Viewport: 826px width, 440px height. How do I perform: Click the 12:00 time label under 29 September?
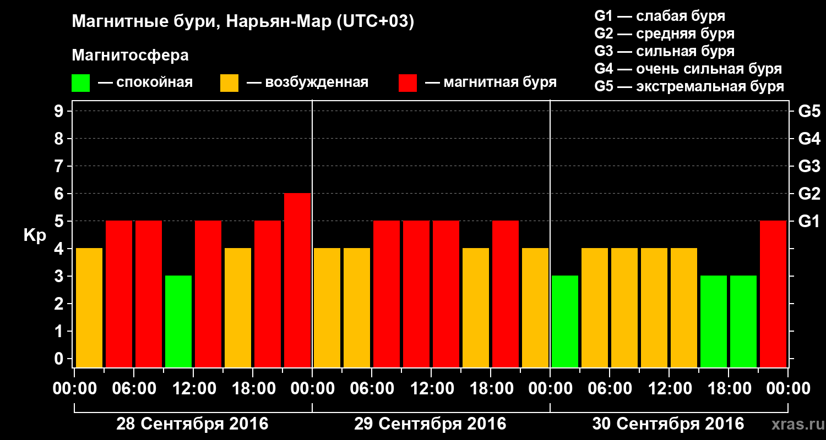[x=431, y=389]
